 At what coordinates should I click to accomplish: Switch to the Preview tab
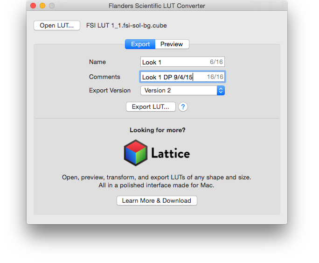pyautogui.click(x=172, y=44)
